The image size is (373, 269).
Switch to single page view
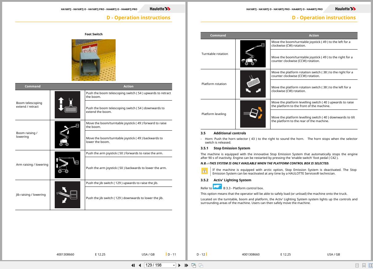pos(357,265)
